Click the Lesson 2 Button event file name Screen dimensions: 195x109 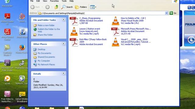(x=90, y=30)
